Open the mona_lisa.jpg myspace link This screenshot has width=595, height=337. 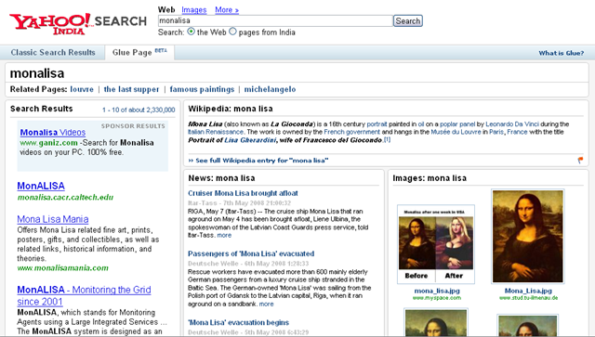[437, 291]
